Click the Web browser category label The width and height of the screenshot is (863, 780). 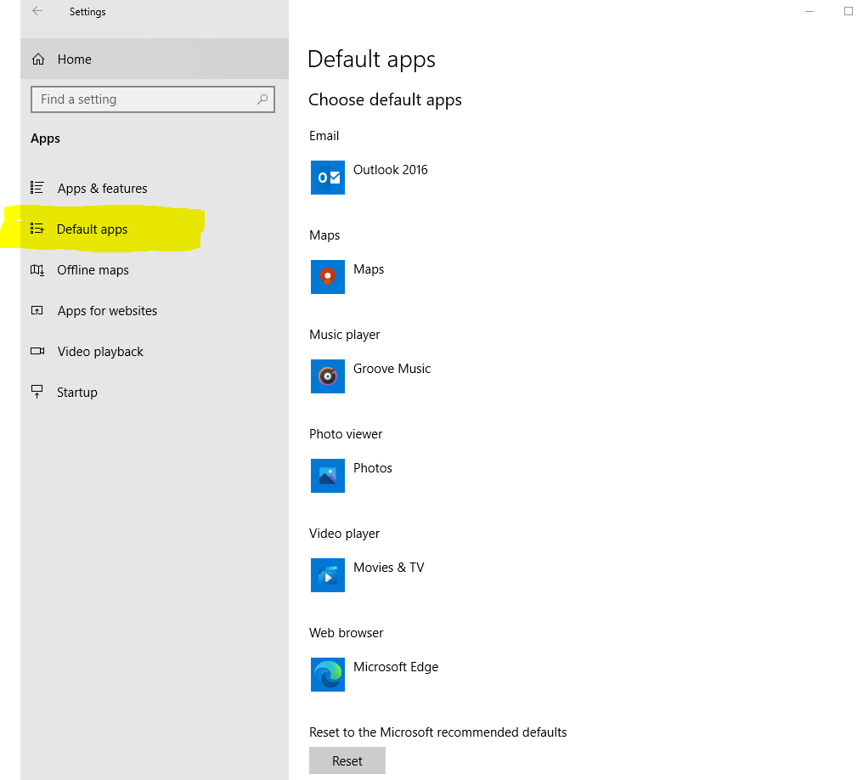(x=347, y=633)
